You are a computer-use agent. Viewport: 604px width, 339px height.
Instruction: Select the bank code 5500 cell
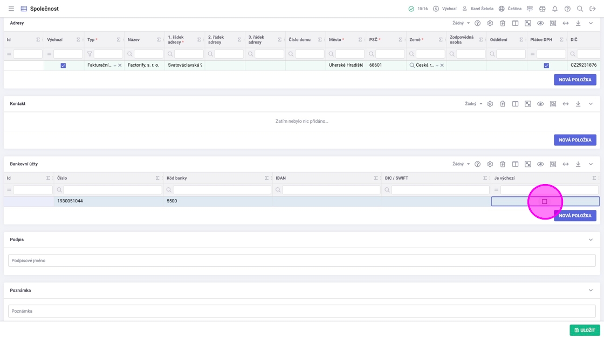tap(218, 201)
